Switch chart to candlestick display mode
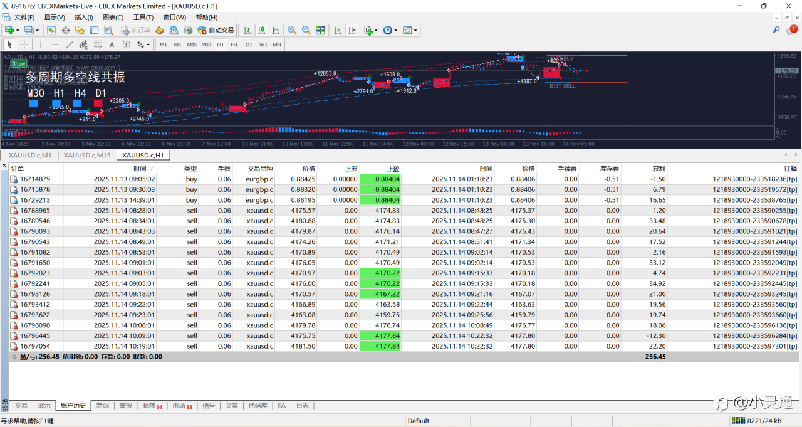Viewport: 802px width, 427px height. (x=262, y=30)
